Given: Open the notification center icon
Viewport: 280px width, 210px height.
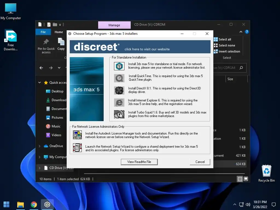Looking at the screenshot, I should click(x=273, y=205).
